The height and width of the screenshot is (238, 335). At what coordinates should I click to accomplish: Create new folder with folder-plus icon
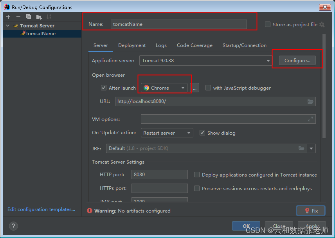click(x=39, y=17)
